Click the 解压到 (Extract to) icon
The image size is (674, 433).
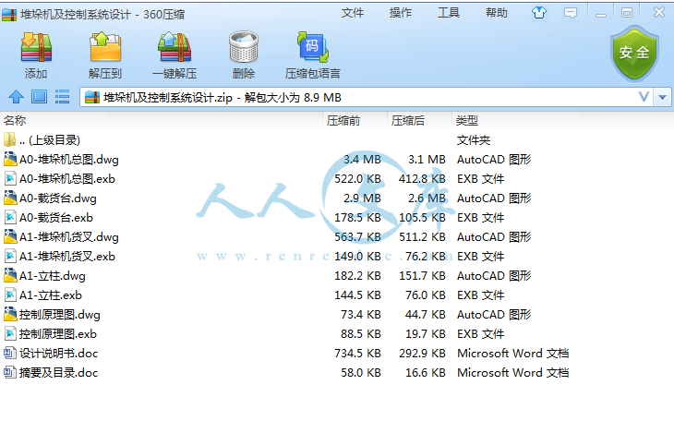105,47
